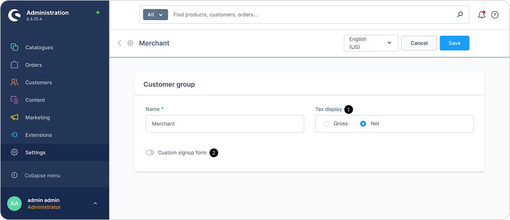The height and width of the screenshot is (220, 510).
Task: Open the All search filter dropdown
Action: 155,15
